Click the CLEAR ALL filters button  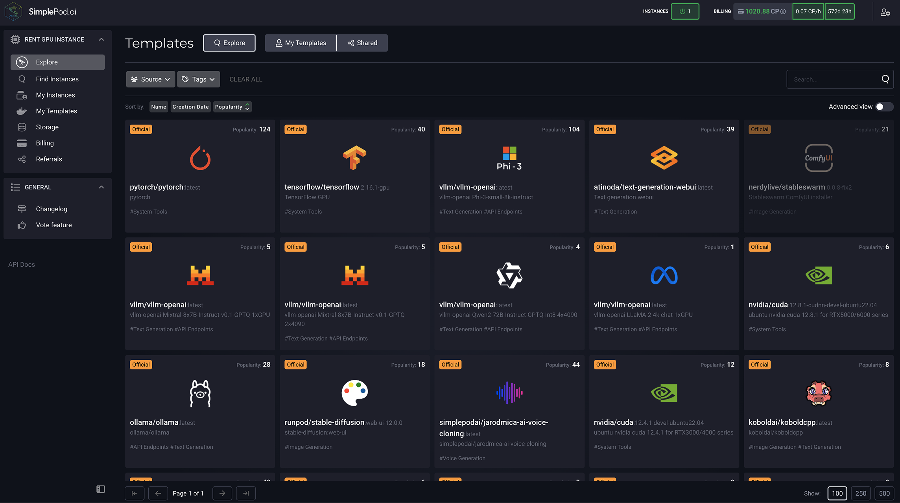pyautogui.click(x=246, y=79)
